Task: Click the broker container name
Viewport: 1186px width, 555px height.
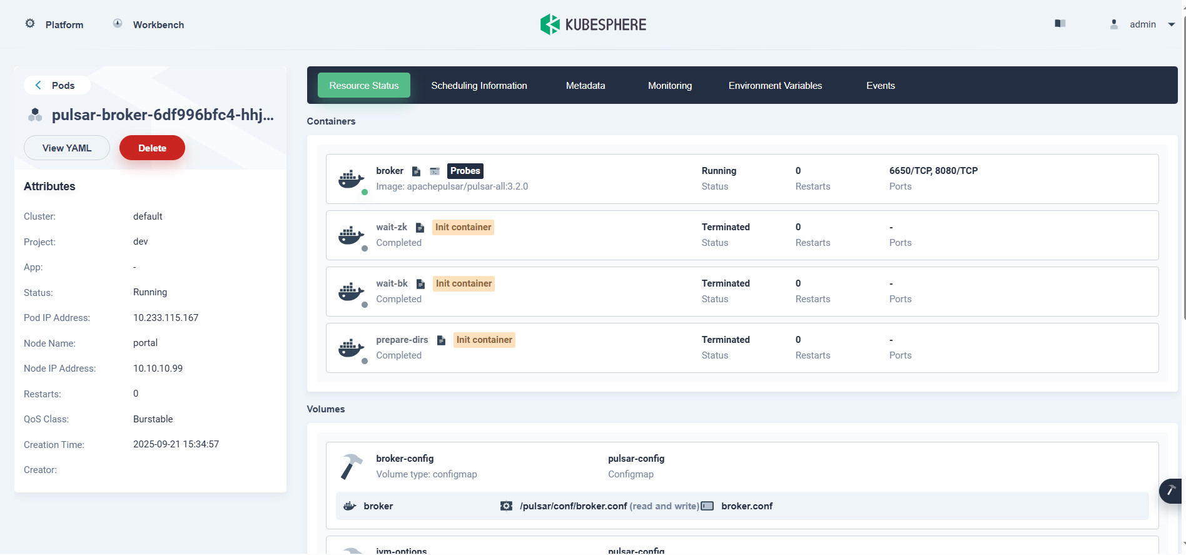Action: click(390, 171)
